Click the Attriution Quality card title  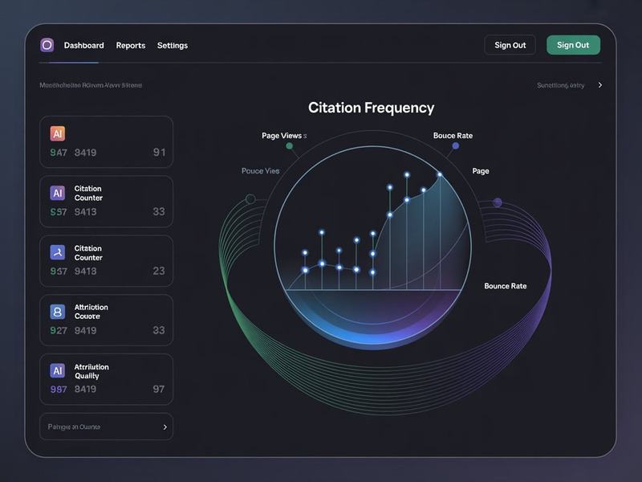pos(91,371)
